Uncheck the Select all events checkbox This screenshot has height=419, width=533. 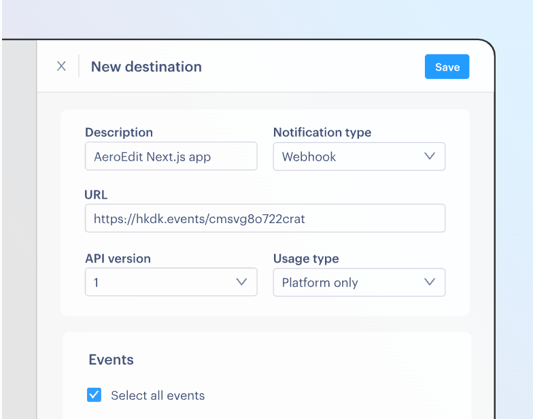click(94, 395)
